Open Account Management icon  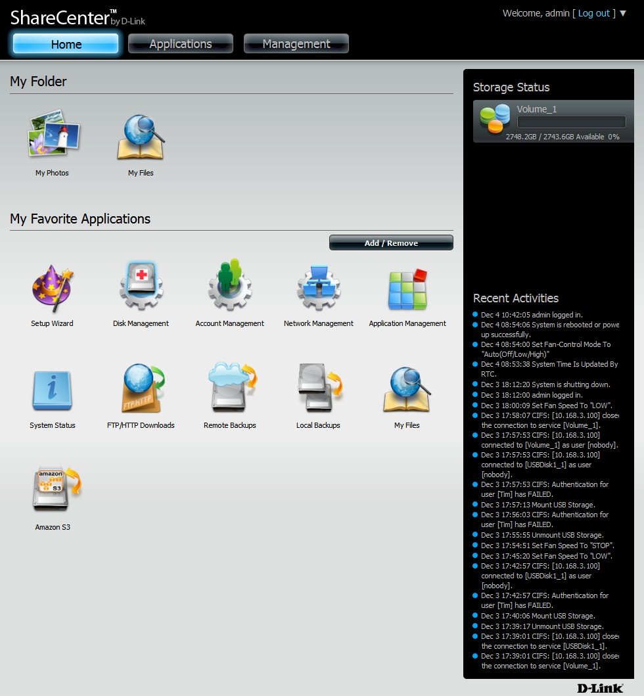[230, 285]
